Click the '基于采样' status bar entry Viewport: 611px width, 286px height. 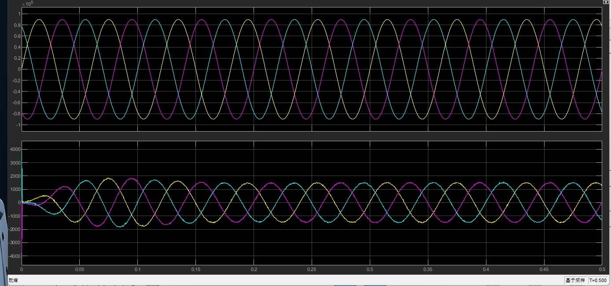(x=575, y=280)
